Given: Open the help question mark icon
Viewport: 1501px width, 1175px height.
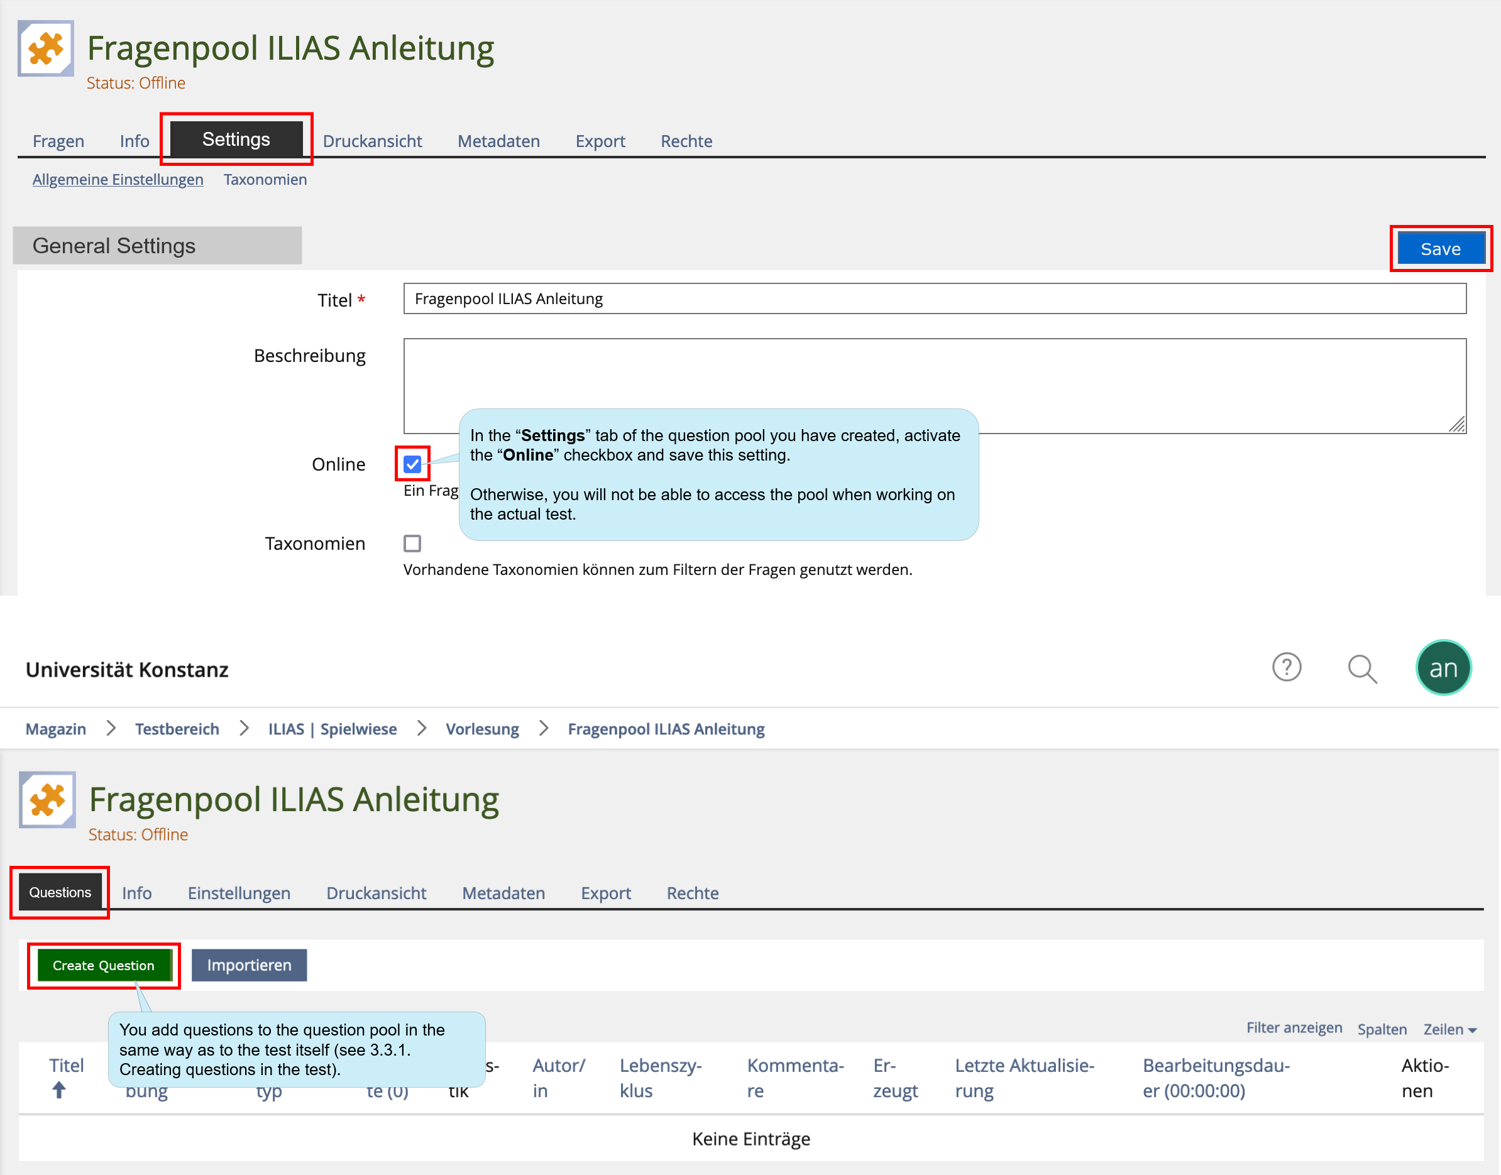Looking at the screenshot, I should [x=1286, y=667].
